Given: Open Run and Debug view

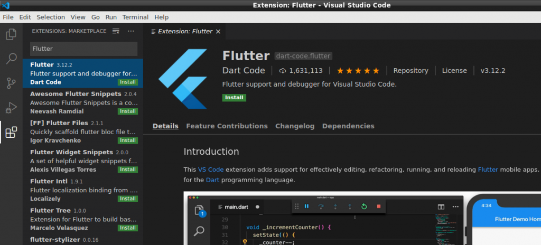Looking at the screenshot, I should click(x=11, y=108).
